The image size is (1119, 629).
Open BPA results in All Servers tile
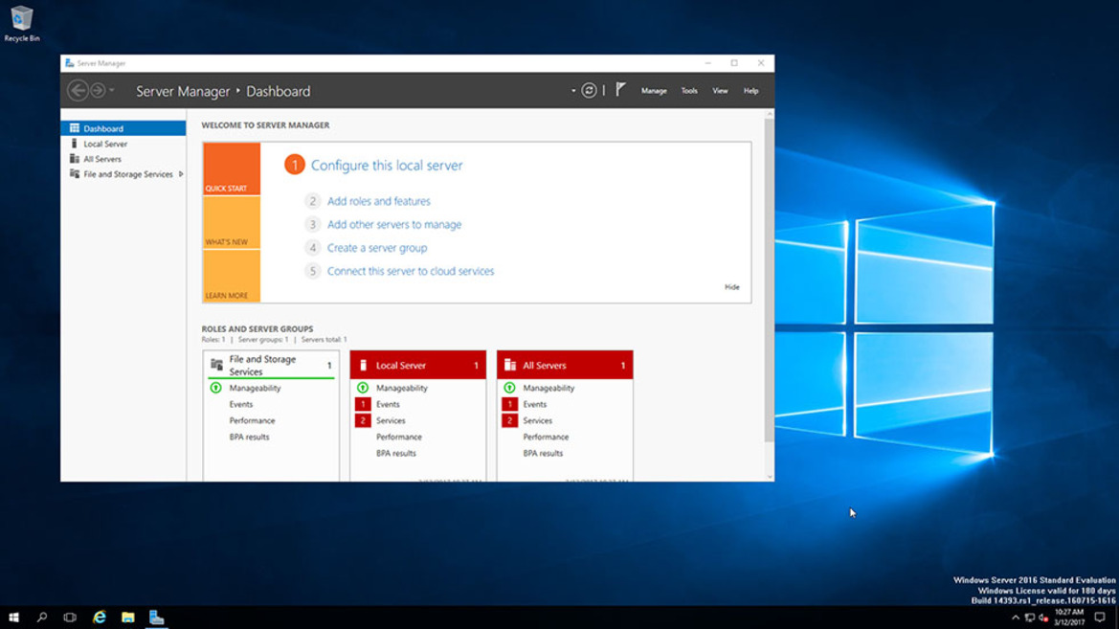pyautogui.click(x=543, y=454)
